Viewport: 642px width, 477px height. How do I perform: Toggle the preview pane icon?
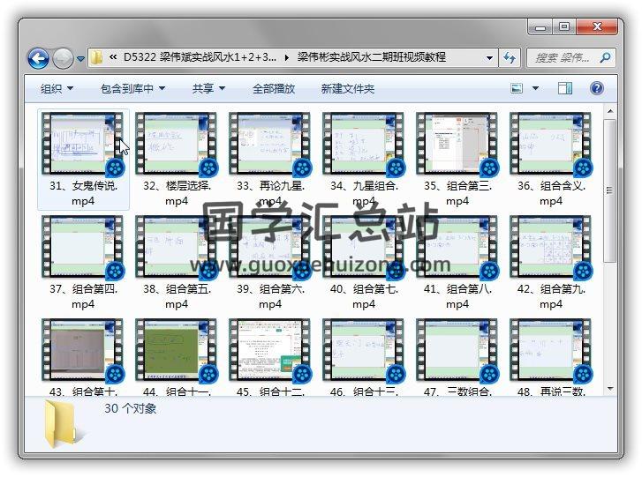click(565, 88)
